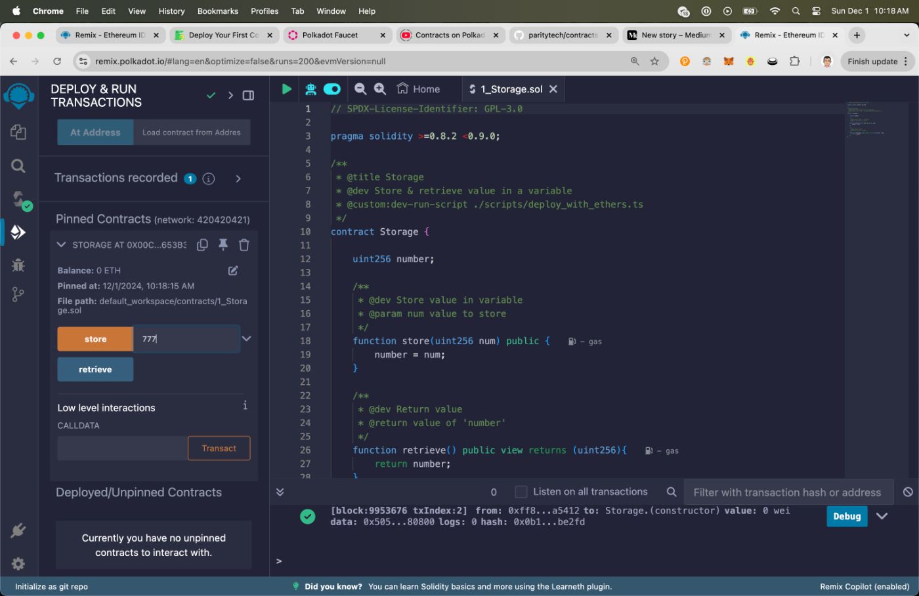Click the panel header right chevron
This screenshot has height=596, width=919.
click(x=230, y=96)
